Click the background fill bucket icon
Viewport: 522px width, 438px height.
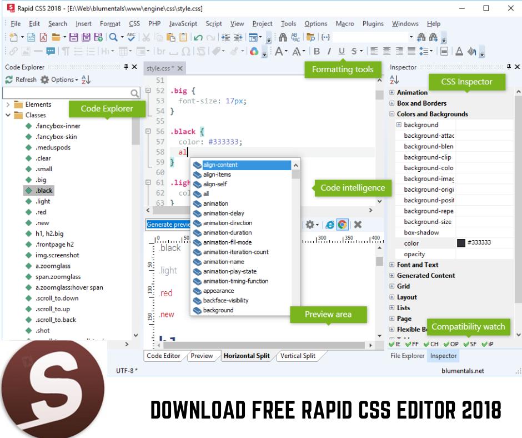[471, 51]
